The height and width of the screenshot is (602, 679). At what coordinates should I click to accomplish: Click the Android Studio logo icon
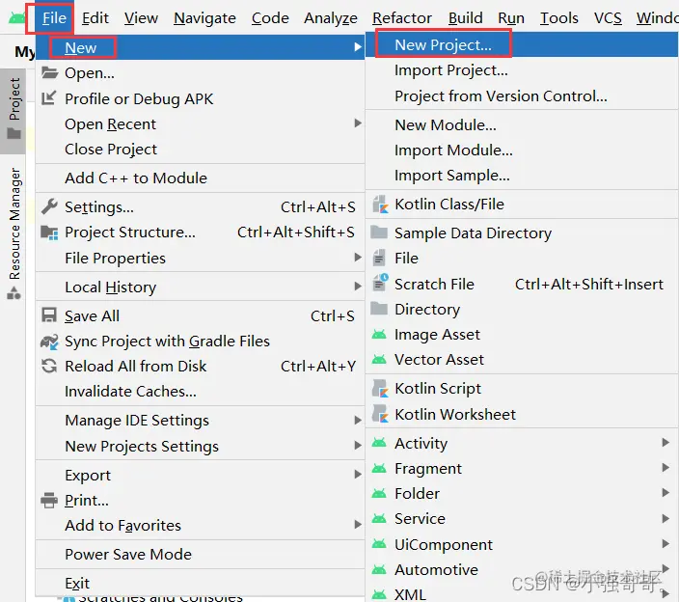[x=17, y=18]
